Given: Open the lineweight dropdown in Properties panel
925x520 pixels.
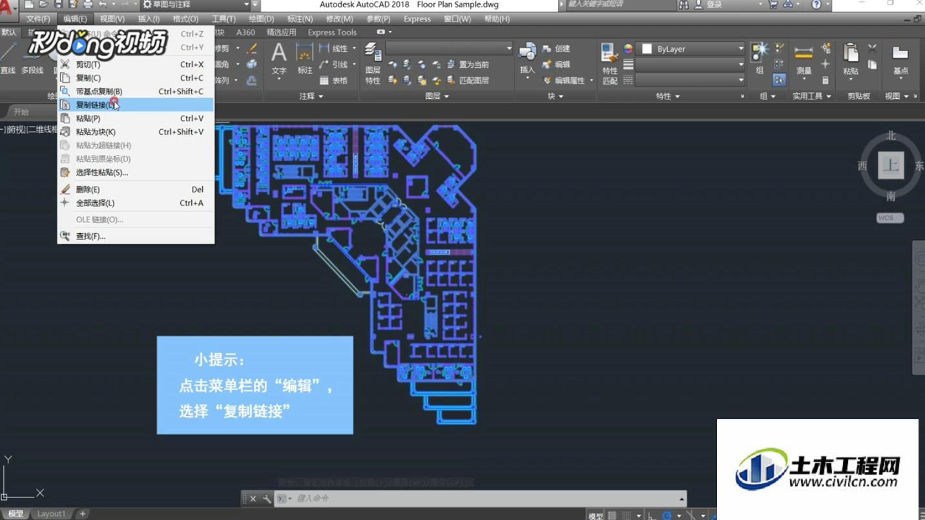Looking at the screenshot, I should click(x=691, y=65).
